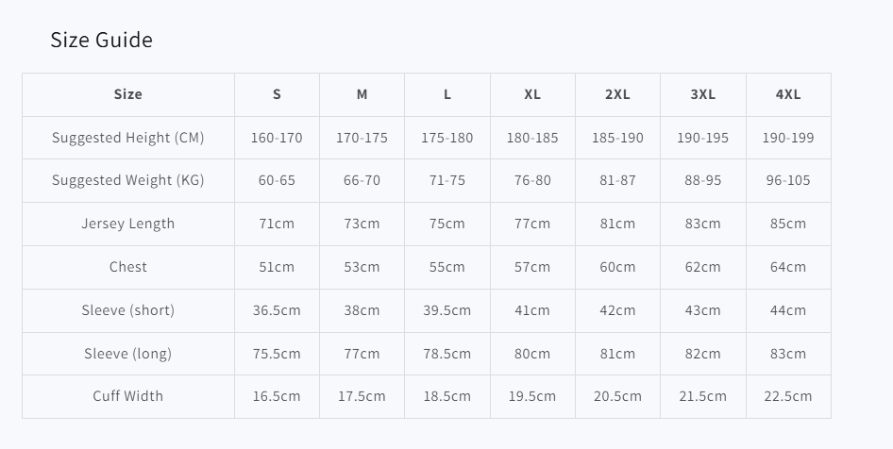This screenshot has height=449, width=893.
Task: Select the 4XL size column header
Action: click(788, 94)
